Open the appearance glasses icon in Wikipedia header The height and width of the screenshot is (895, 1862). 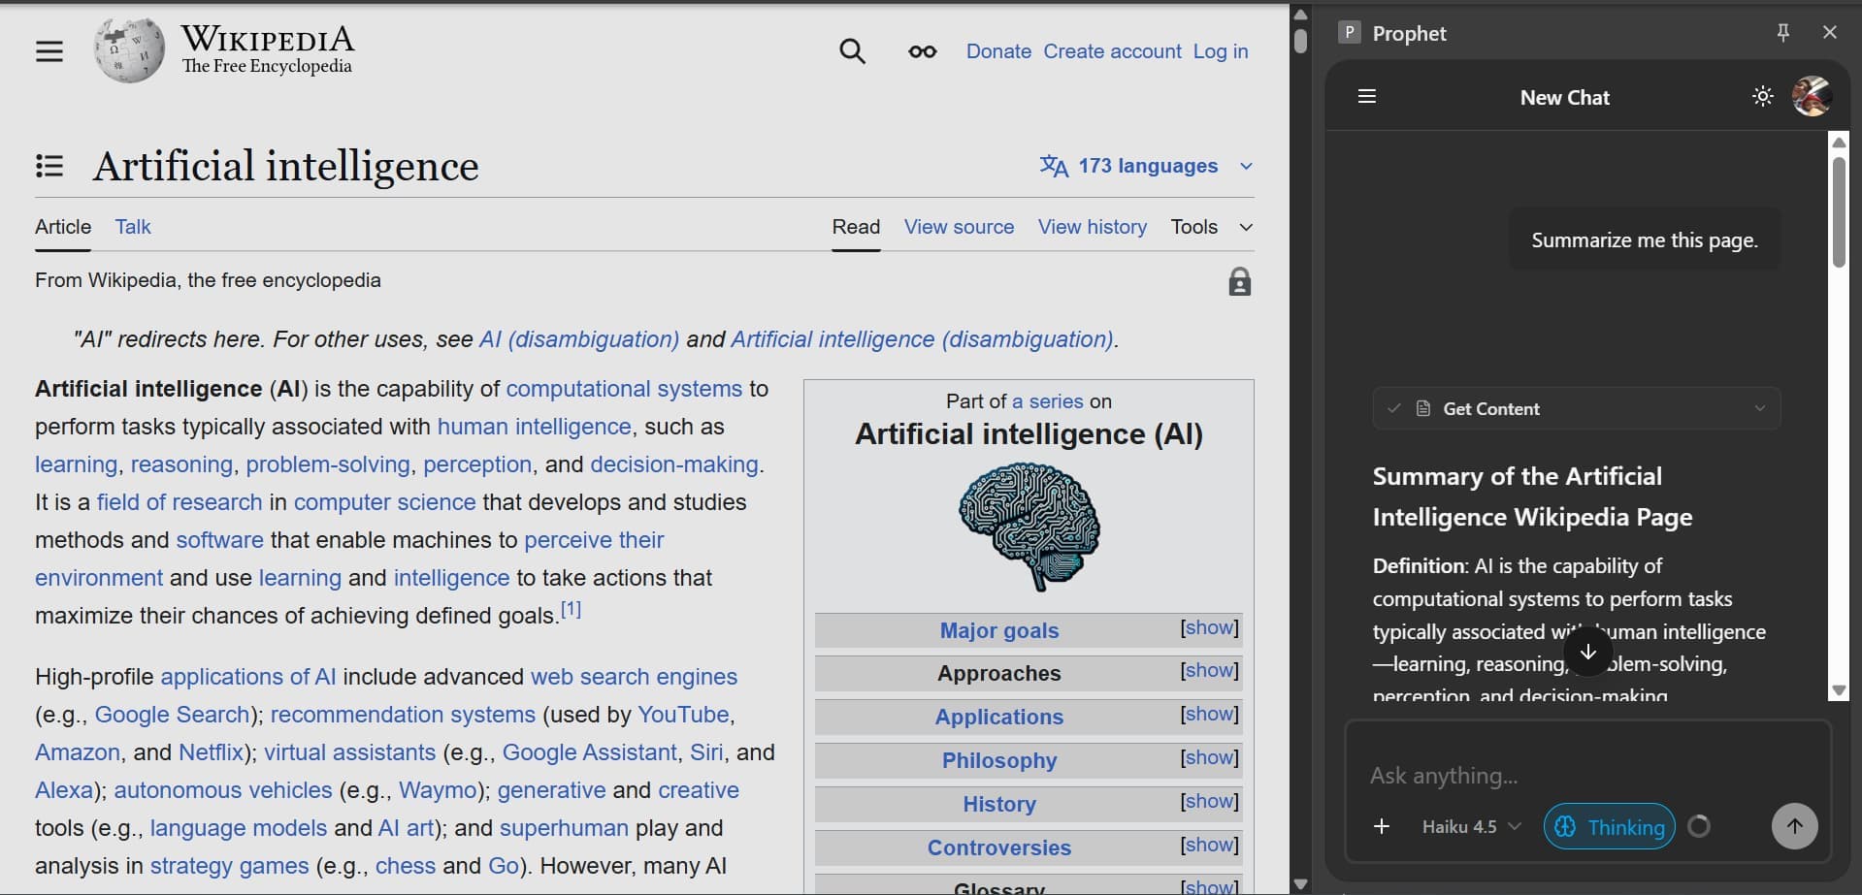tap(921, 51)
